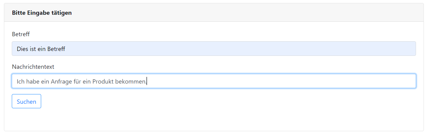Click the word "Betreff" inside the subject field
This screenshot has width=429, height=136.
[x=56, y=49]
